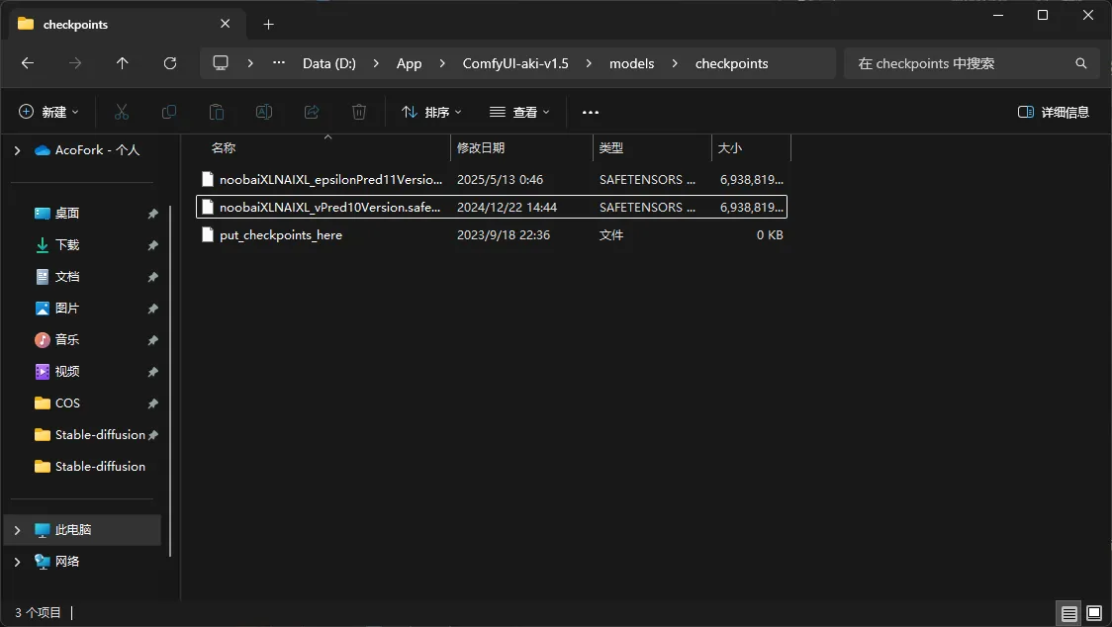Click the 在 checkpoints 中搜索 search box
Image resolution: width=1112 pixels, height=627 pixels.
(960, 63)
